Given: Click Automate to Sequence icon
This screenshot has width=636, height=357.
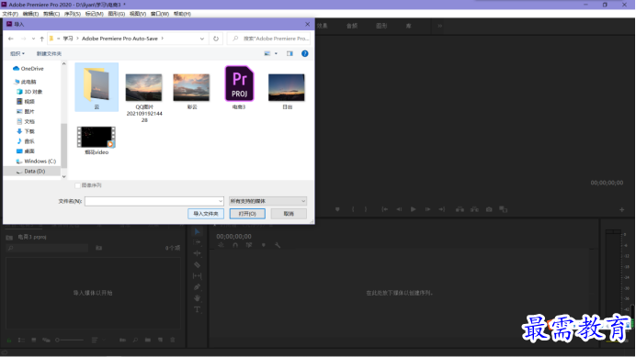Looking at the screenshot, I should click(122, 340).
